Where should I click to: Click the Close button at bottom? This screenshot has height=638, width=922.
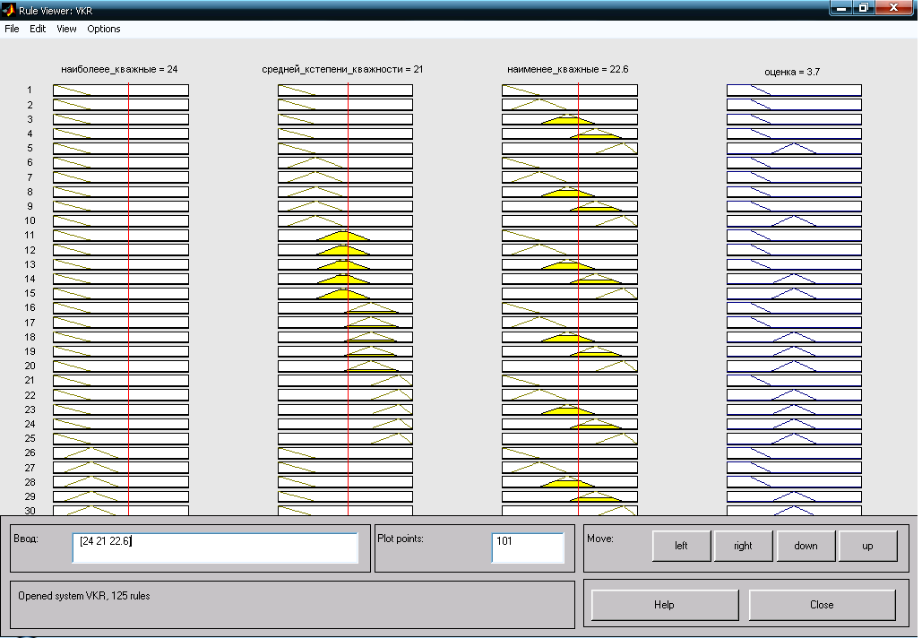tap(822, 605)
